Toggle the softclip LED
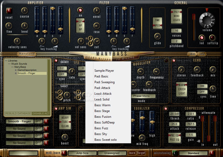Screen dimensions: 223x157 pyautogui.click(x=212, y=38)
